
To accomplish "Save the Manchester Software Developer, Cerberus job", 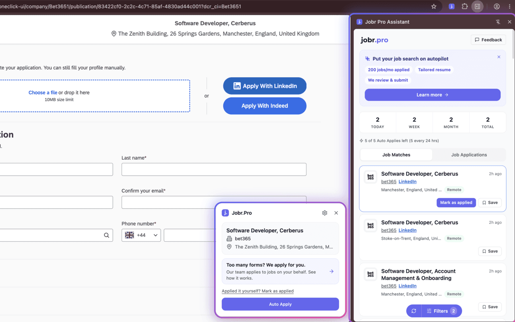I will [x=490, y=202].
